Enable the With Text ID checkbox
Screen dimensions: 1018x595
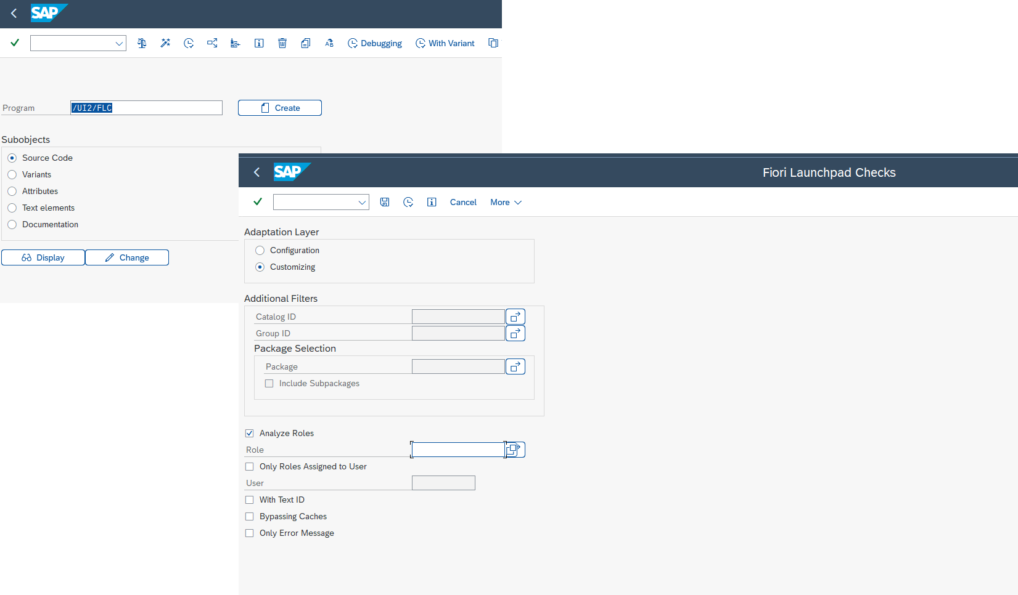pos(249,500)
